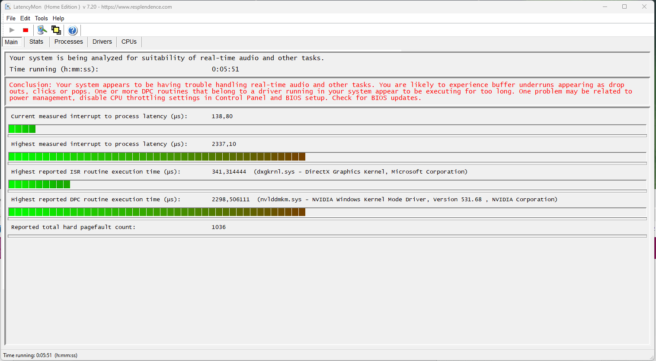This screenshot has width=656, height=361.
Task: Click the window size grip corner handle
Action: pos(652,357)
